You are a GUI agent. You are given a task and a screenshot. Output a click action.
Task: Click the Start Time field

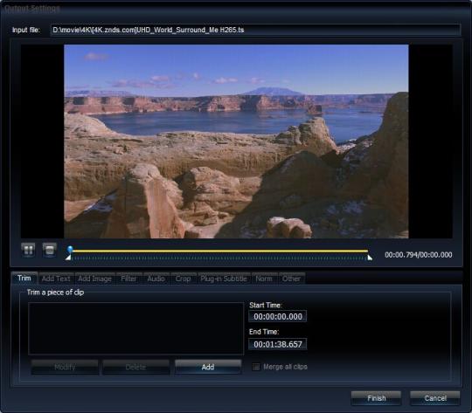coord(278,316)
